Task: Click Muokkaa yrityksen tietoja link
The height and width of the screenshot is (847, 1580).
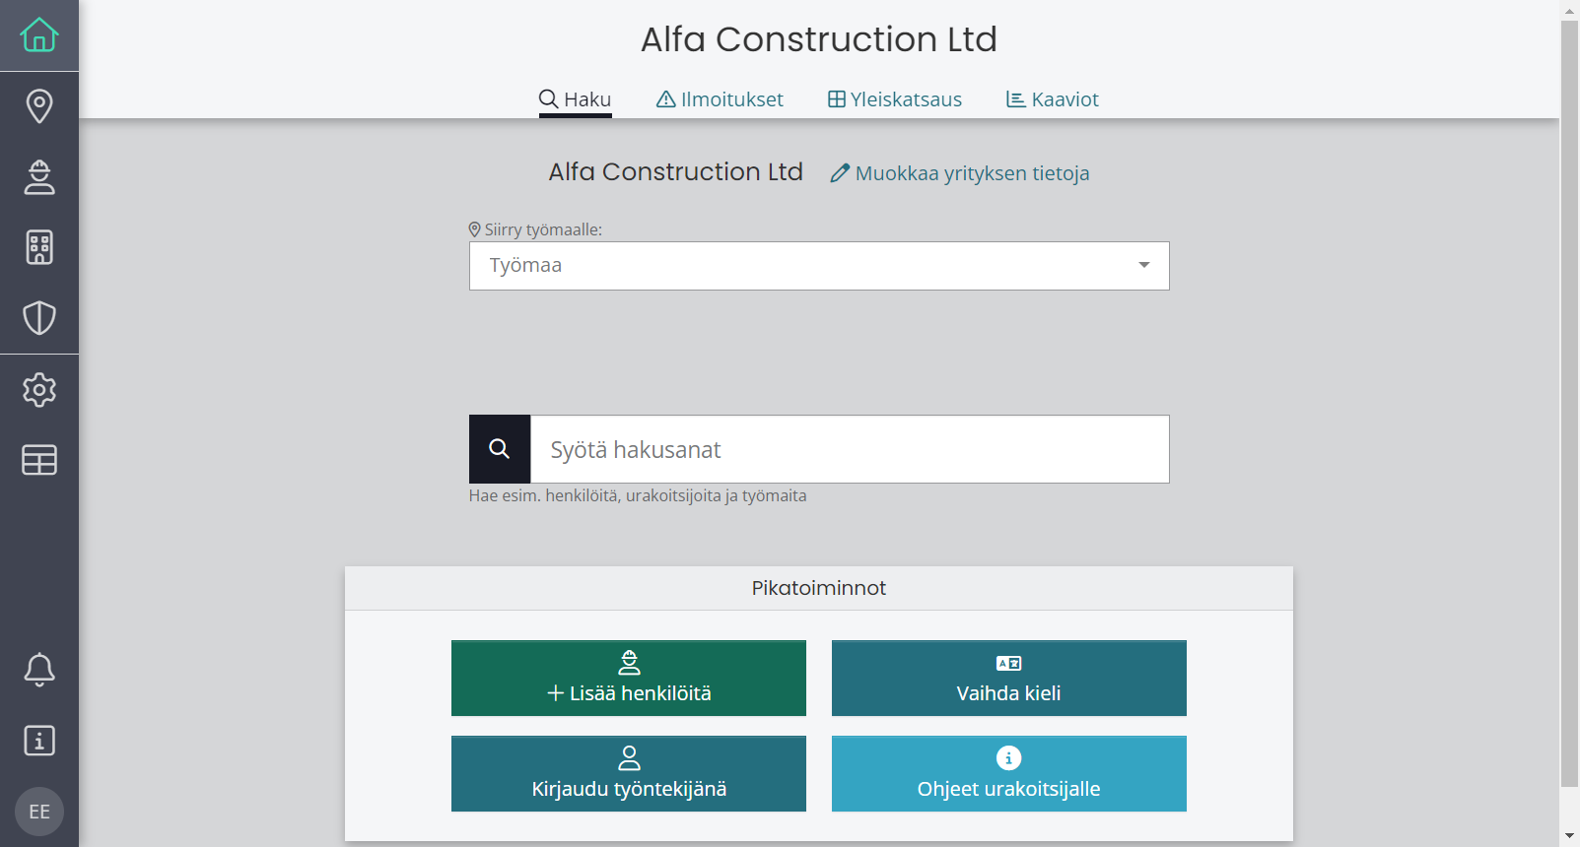Action: pyautogui.click(x=960, y=173)
